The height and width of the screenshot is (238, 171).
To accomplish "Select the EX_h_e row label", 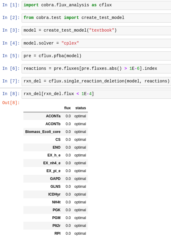I will [x=54, y=155].
